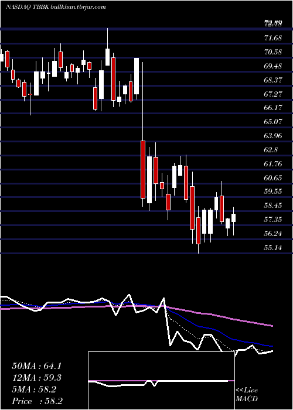Click the 61.76 price axis label
Image resolution: width=293 pixels, height=410 pixels.
[273, 164]
